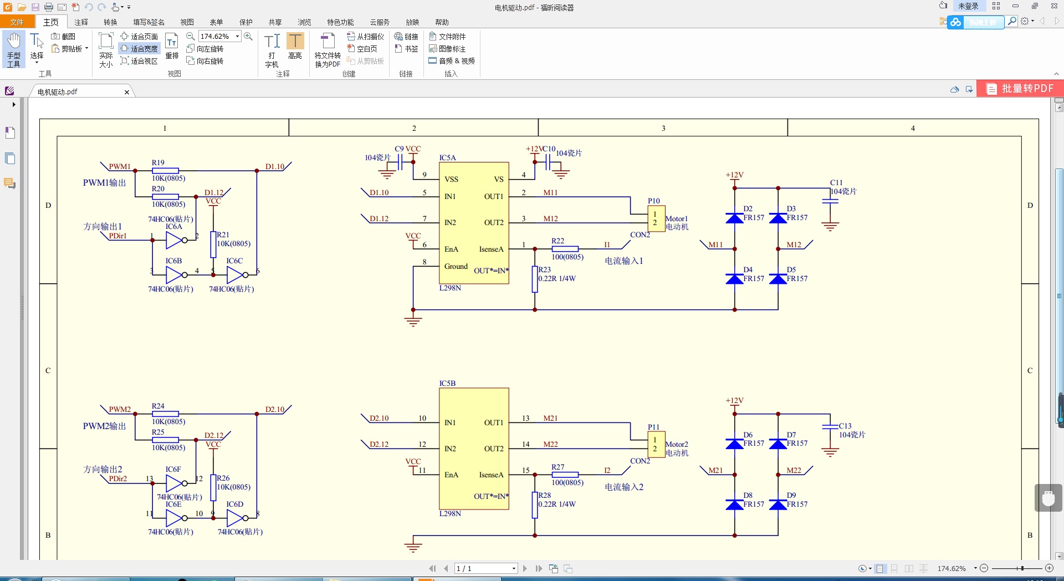Click the Save icon in quick toolbar
The image size is (1064, 581).
(x=35, y=7)
